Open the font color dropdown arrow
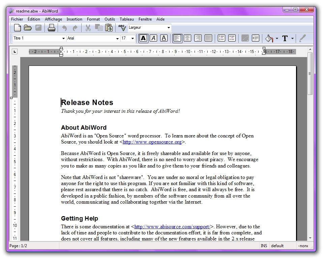The width and height of the screenshot is (323, 258). 292,38
